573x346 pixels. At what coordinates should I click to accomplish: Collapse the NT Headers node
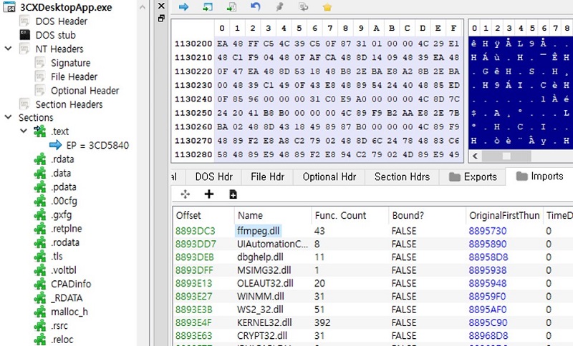8,49
